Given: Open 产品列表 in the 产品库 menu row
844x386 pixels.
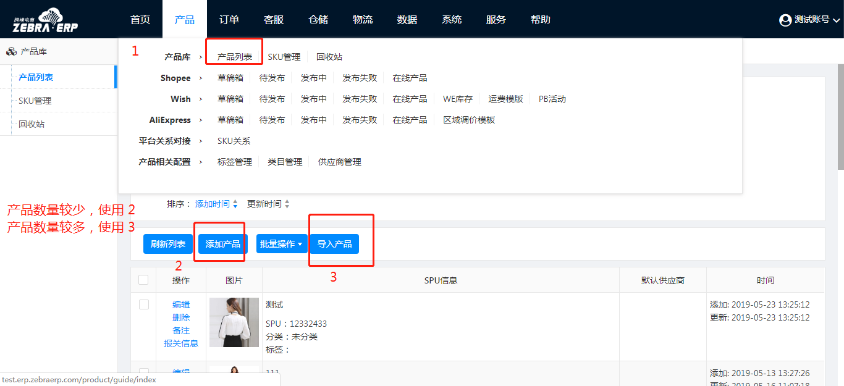Looking at the screenshot, I should pos(234,57).
